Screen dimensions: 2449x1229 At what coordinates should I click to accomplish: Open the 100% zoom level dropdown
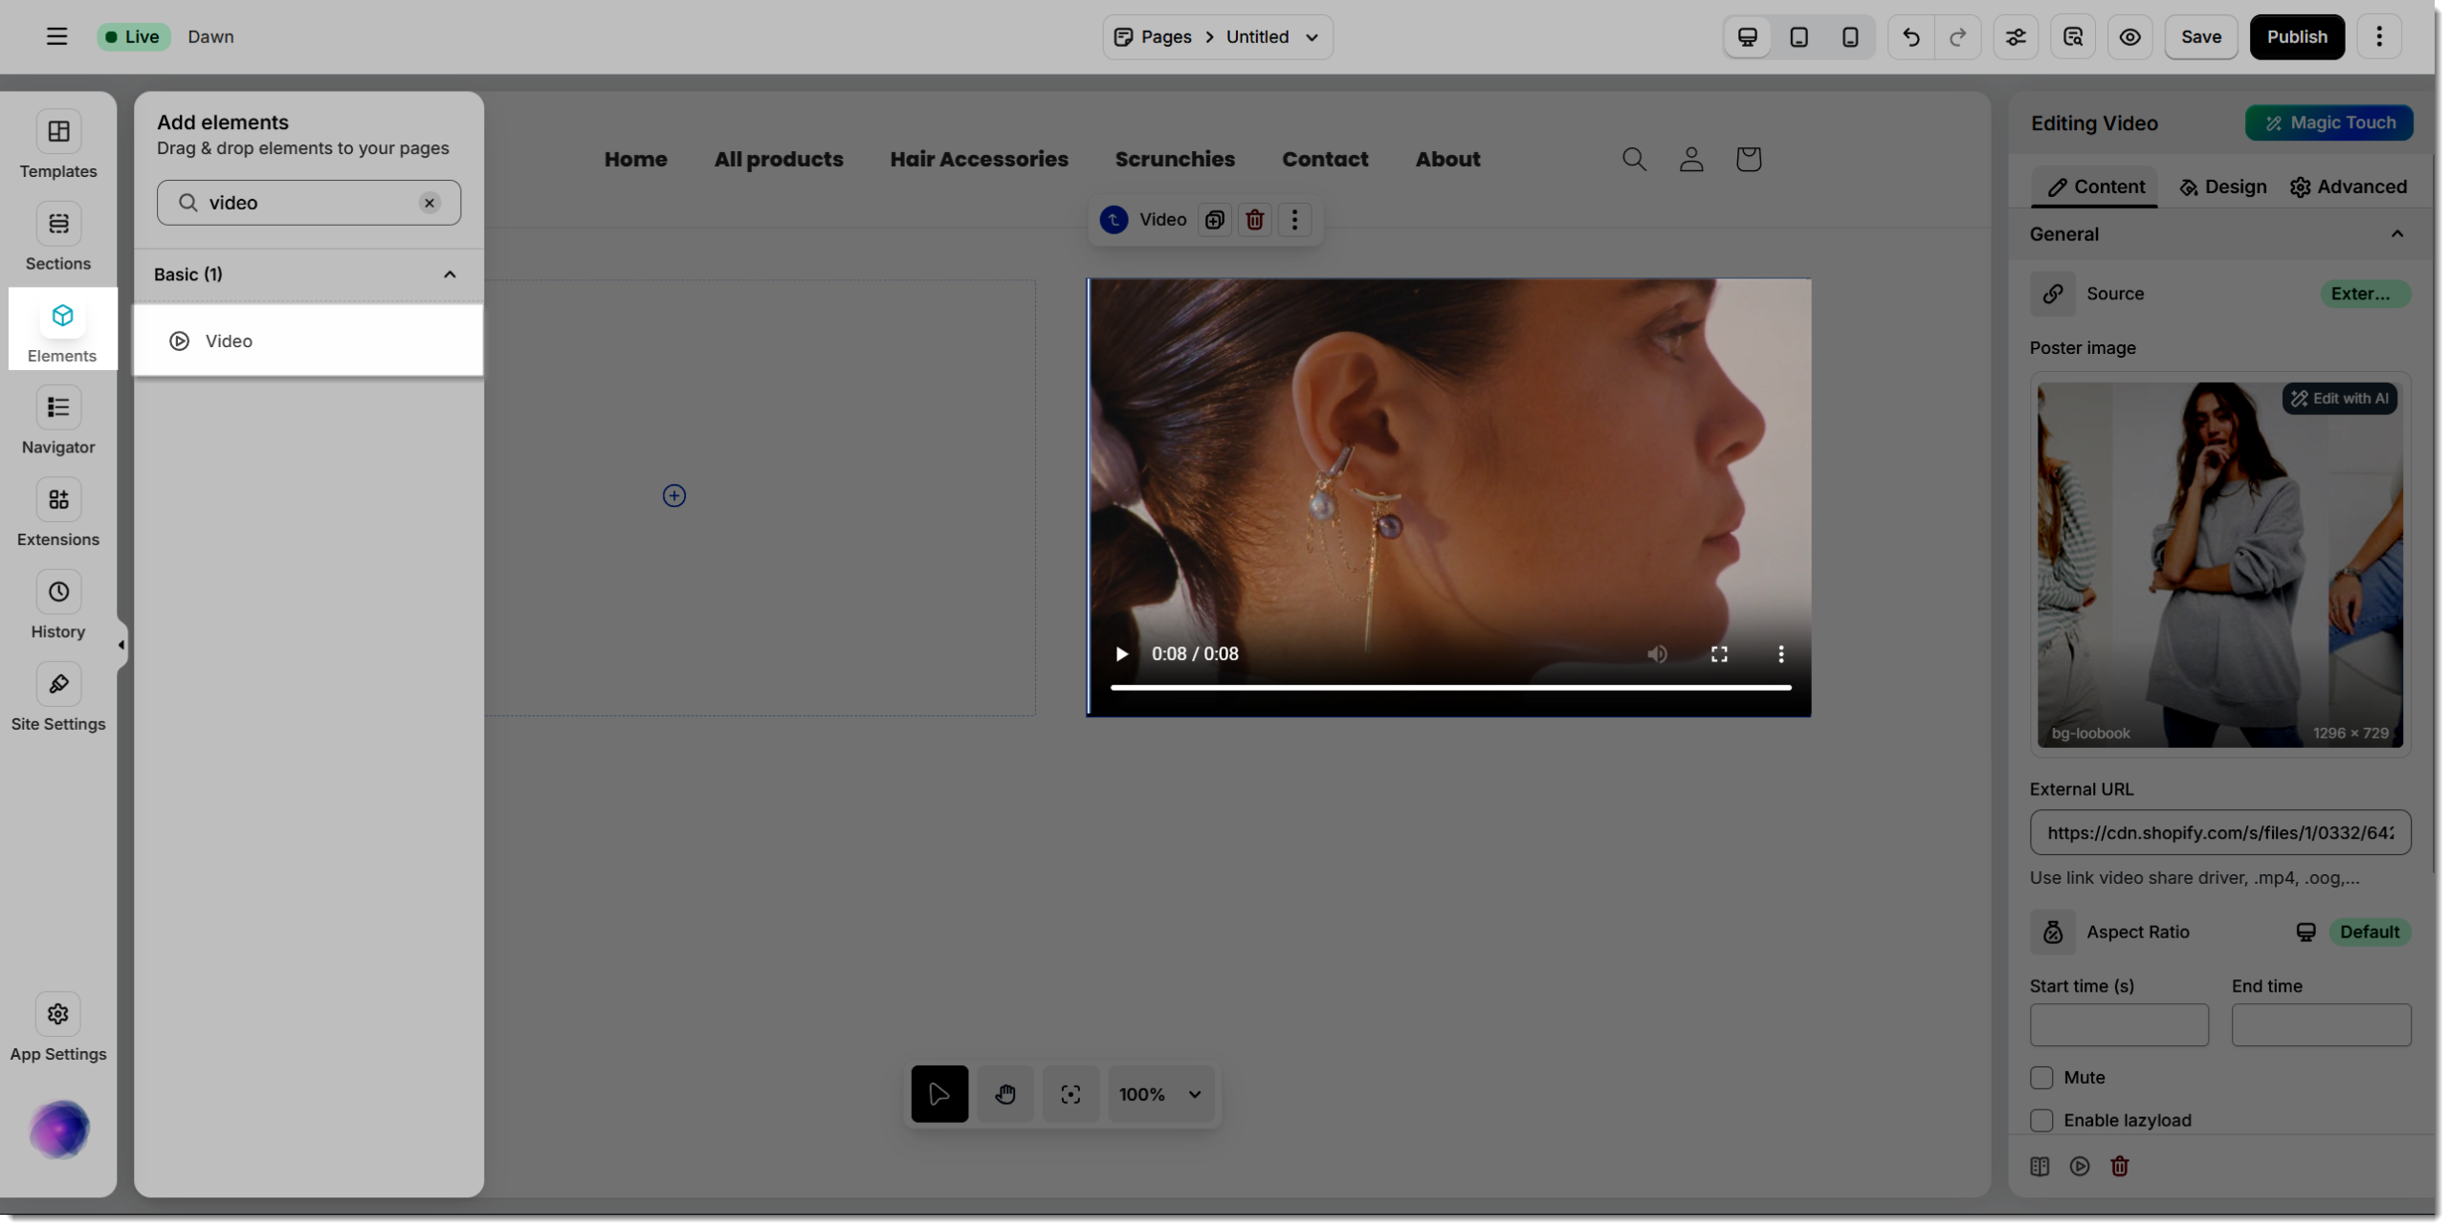(1160, 1094)
